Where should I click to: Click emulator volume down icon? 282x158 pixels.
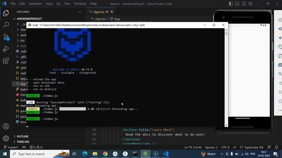[x=280, y=38]
